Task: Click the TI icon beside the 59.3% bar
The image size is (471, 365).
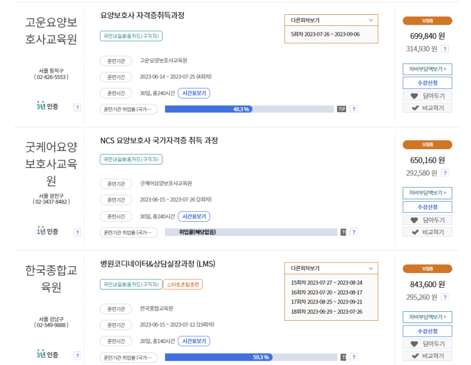Action: pyautogui.click(x=342, y=357)
